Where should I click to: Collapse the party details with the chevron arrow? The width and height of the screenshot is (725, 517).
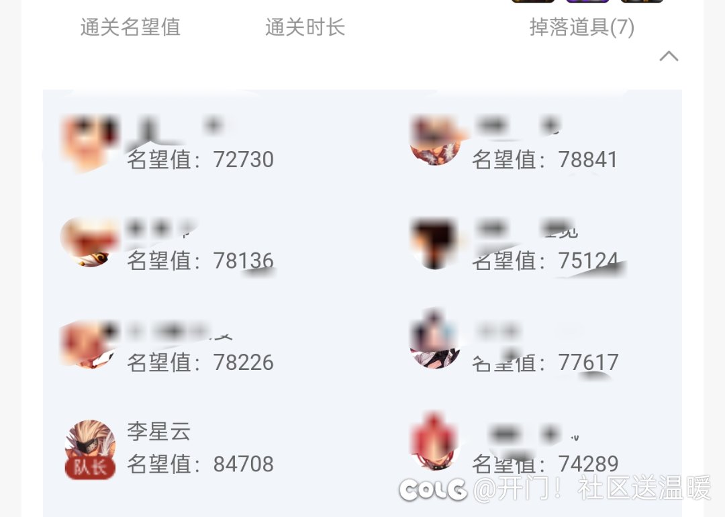coord(669,56)
